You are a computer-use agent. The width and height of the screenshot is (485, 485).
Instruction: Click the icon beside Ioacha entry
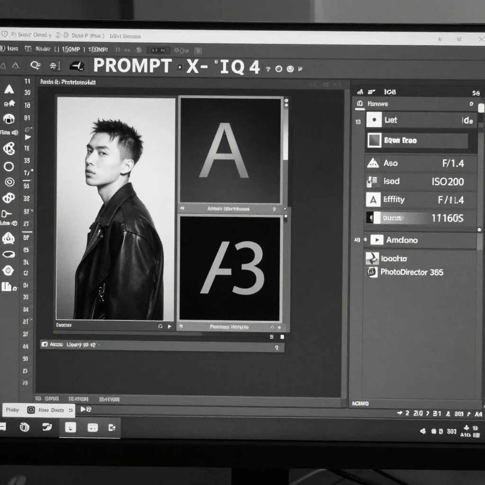pos(372,259)
